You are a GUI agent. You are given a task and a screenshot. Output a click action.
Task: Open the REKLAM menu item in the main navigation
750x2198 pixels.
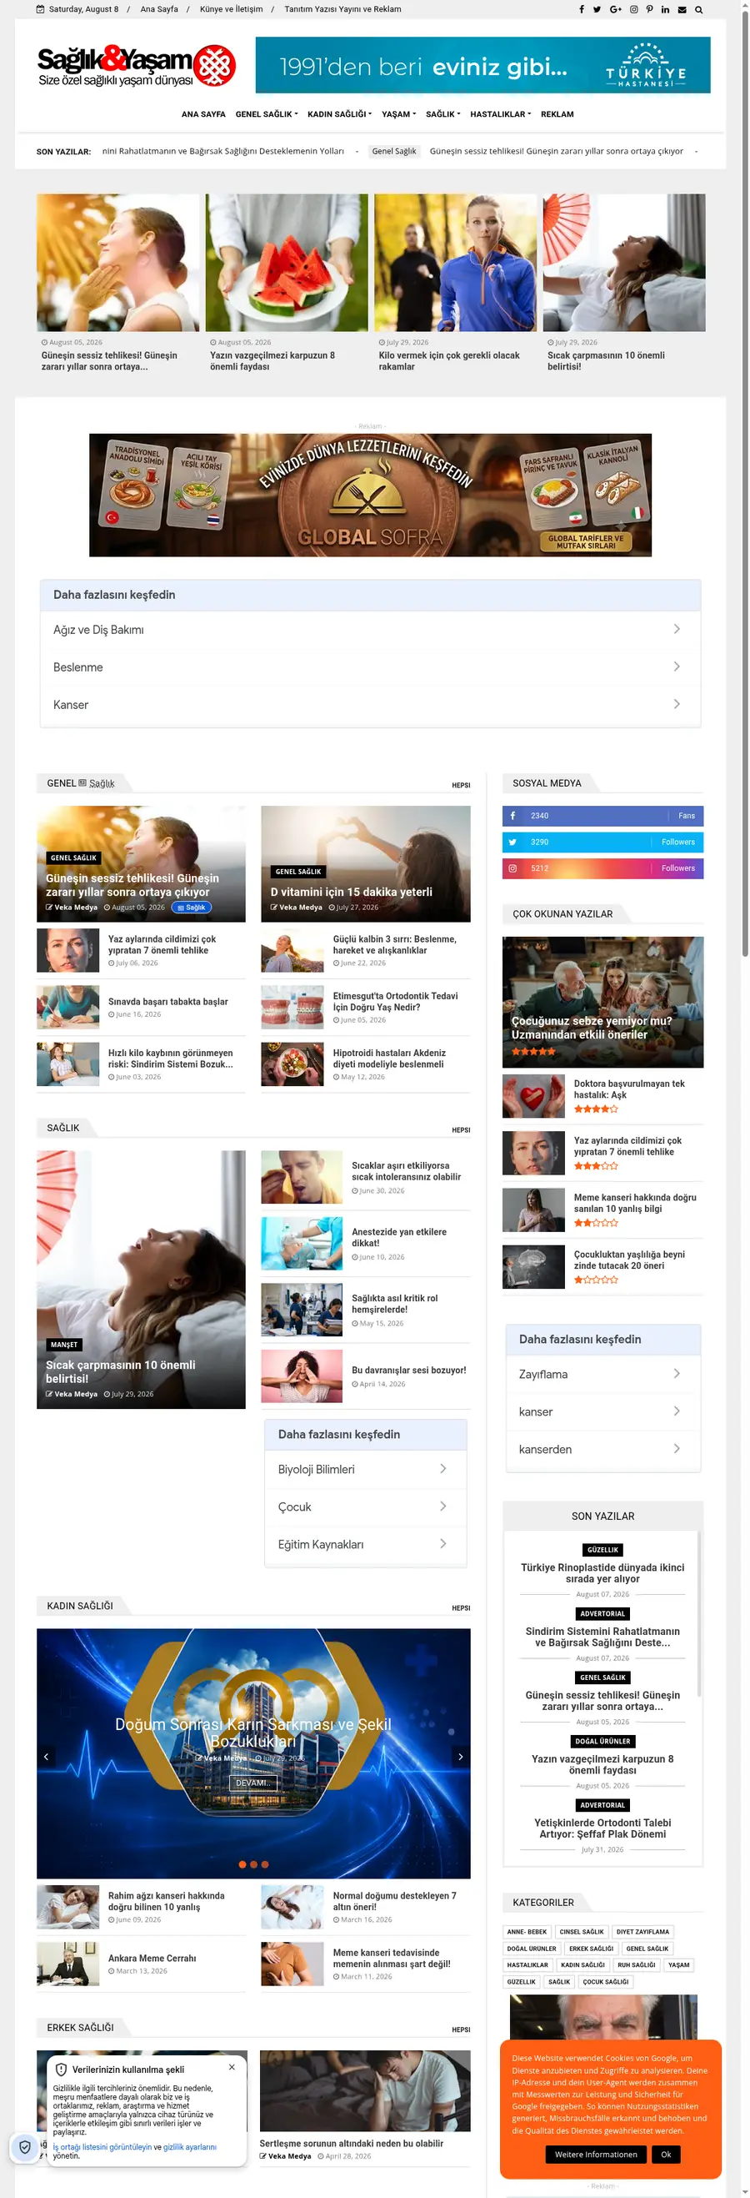tap(557, 114)
